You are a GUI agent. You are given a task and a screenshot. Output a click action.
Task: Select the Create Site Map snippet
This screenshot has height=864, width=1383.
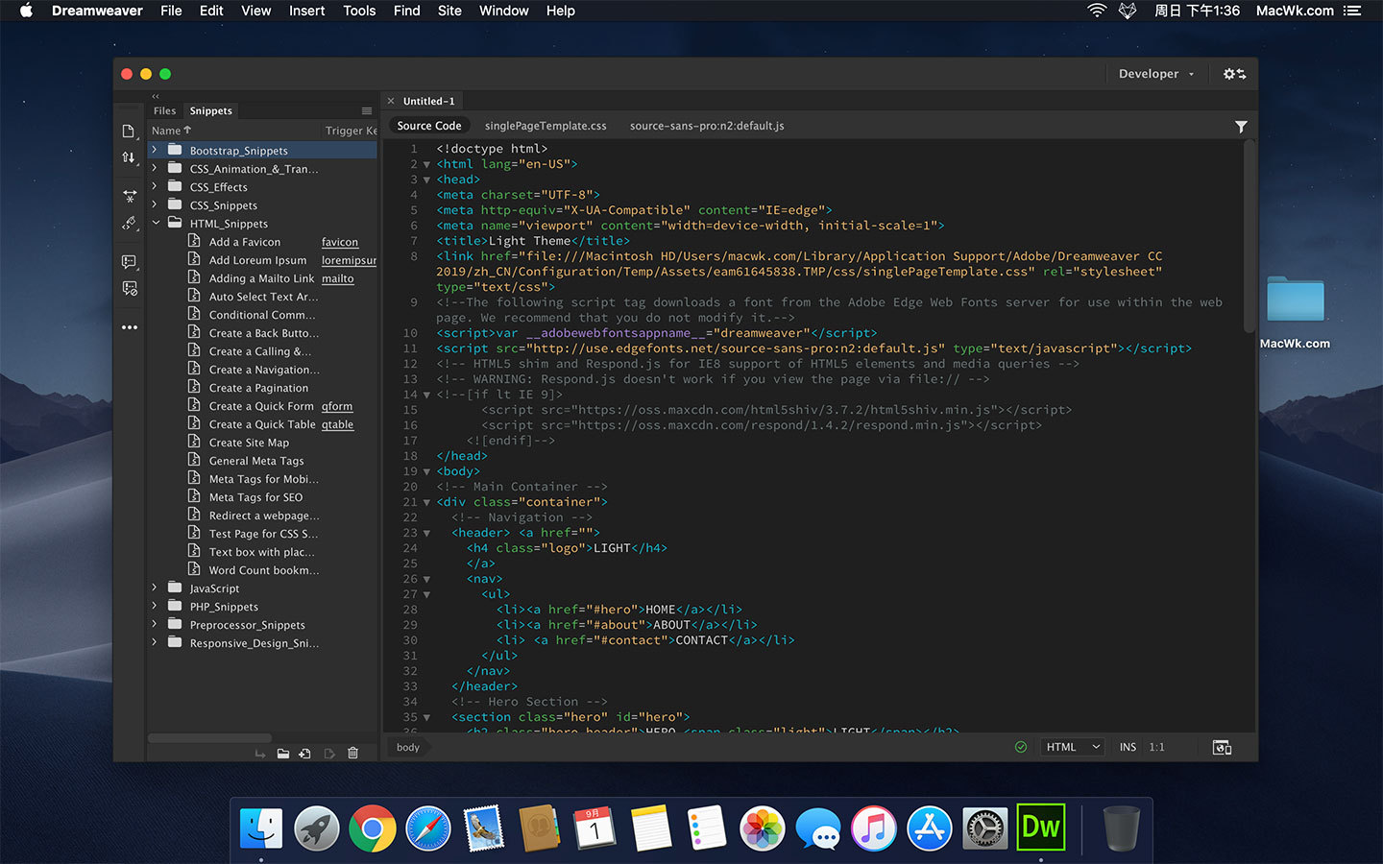[249, 443]
